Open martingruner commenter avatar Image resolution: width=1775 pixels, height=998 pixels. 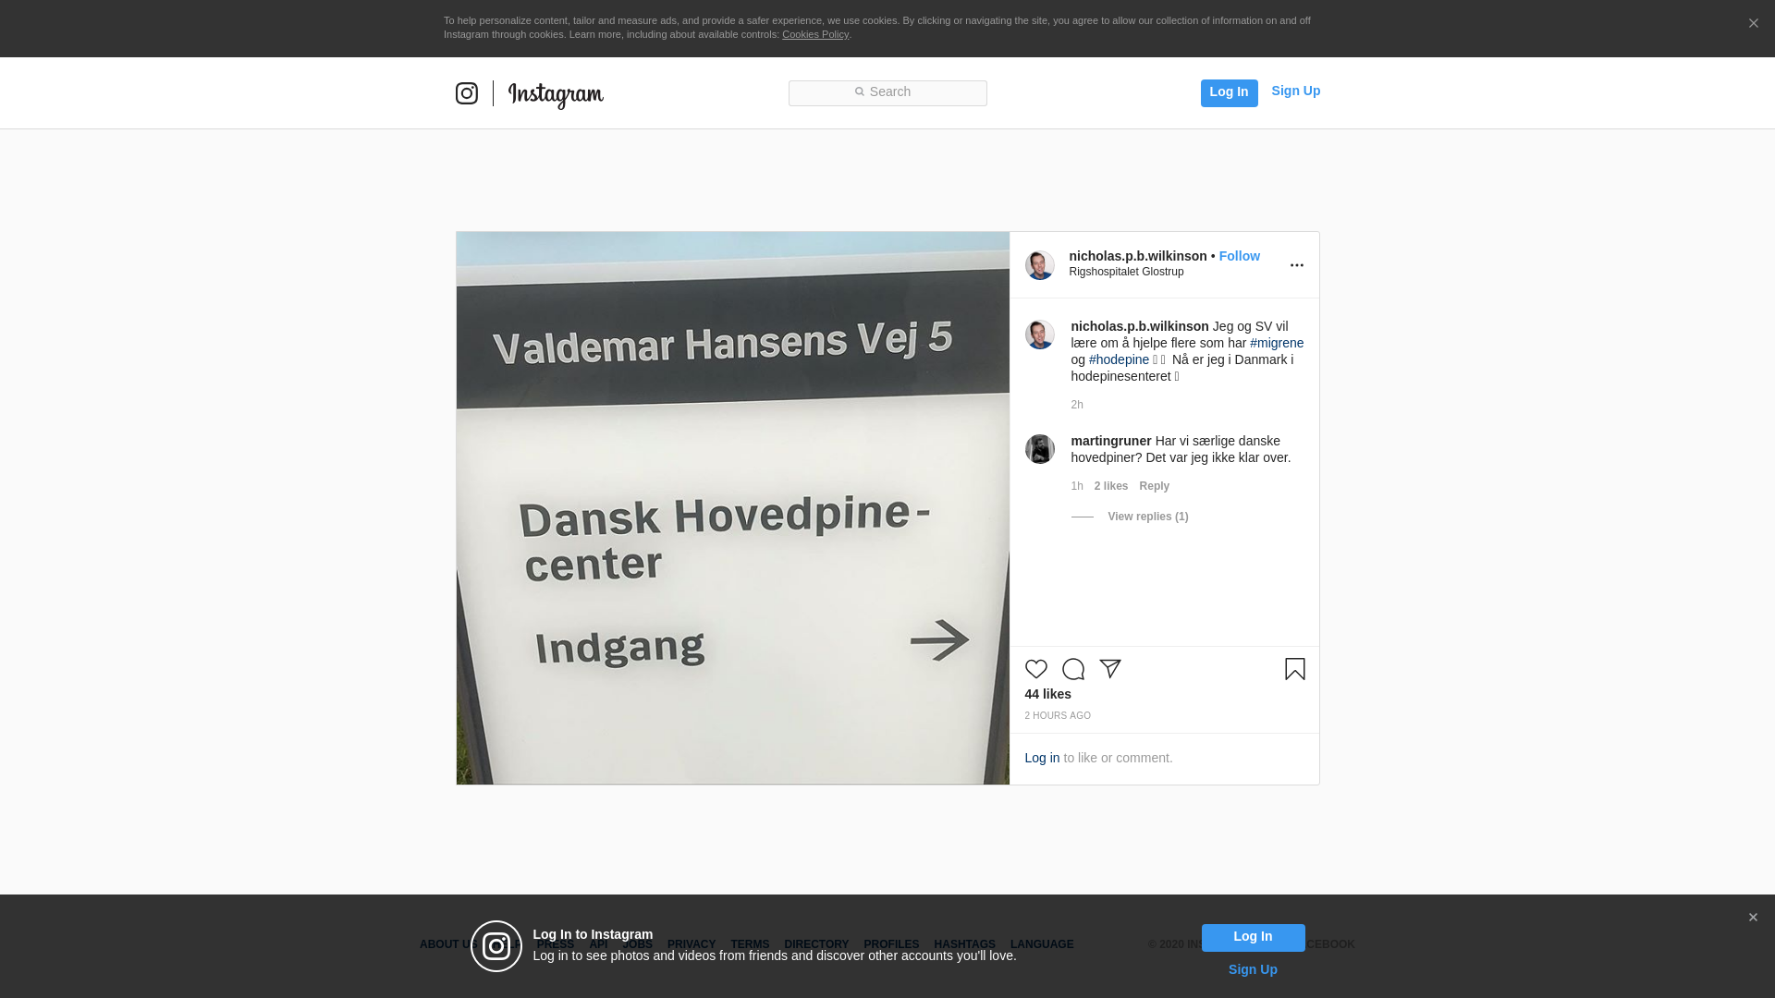click(x=1040, y=449)
